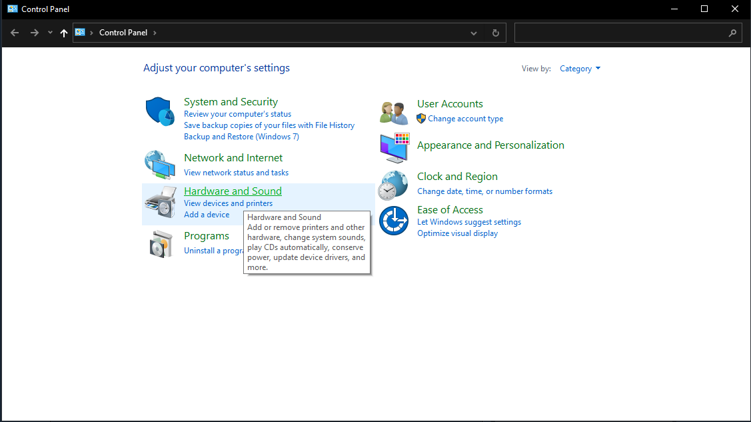This screenshot has width=751, height=422.
Task: Expand the address bar history dropdown
Action: (x=474, y=33)
